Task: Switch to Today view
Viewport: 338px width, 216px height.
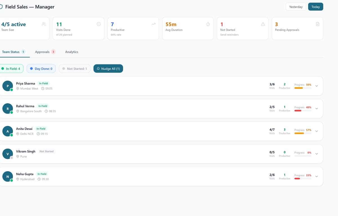Action: tap(315, 7)
